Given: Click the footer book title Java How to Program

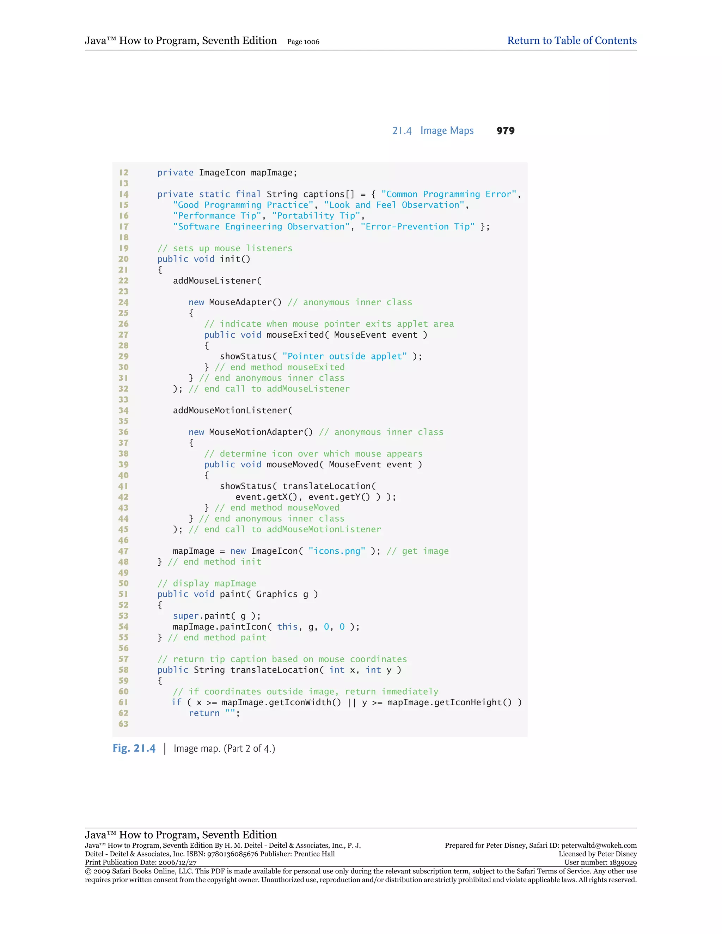Looking at the screenshot, I should 180,835.
